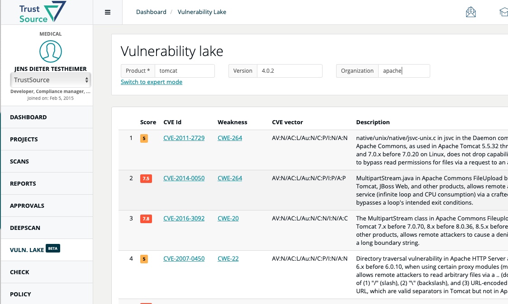
Task: Open Check in the sidebar
Action: [47, 272]
